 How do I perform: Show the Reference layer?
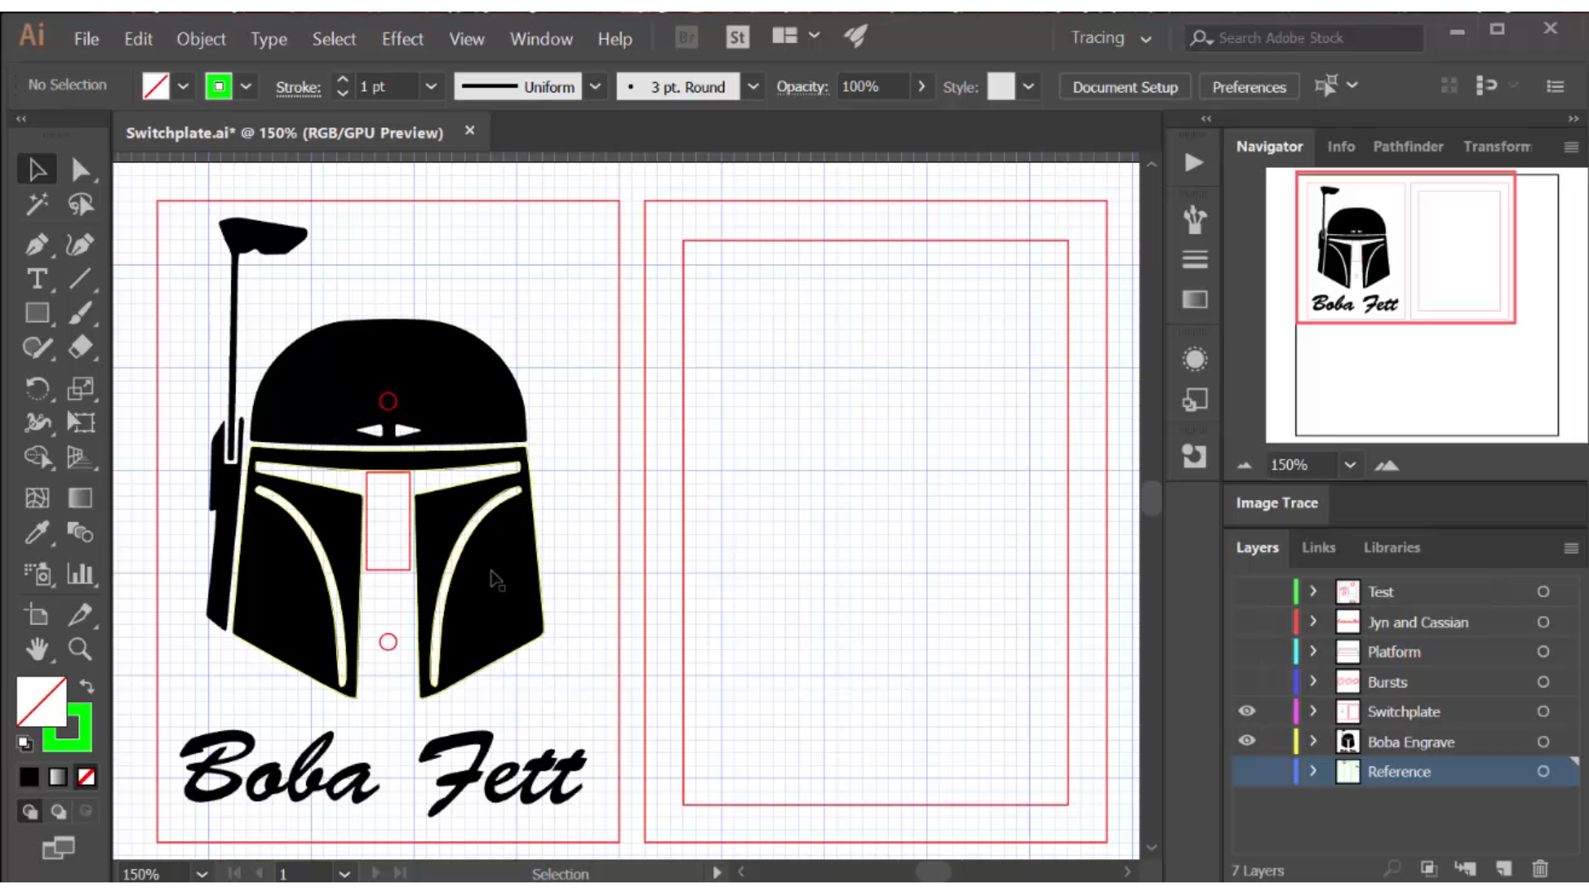click(1246, 771)
